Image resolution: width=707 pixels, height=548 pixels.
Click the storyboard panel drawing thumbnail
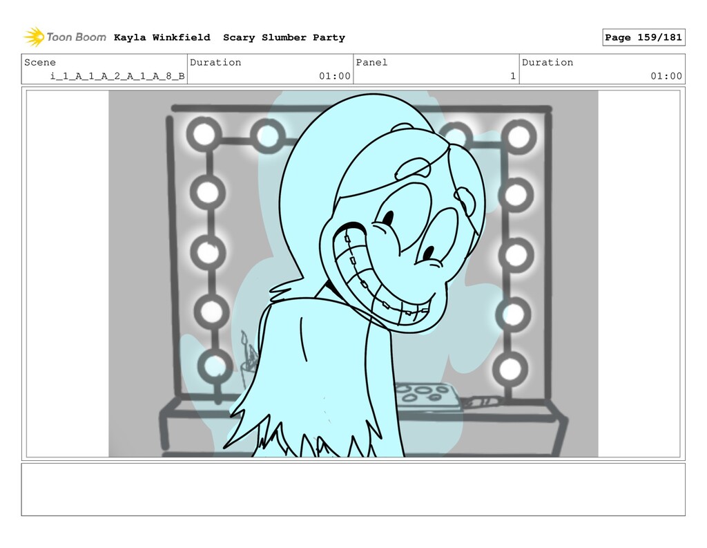pos(353,274)
